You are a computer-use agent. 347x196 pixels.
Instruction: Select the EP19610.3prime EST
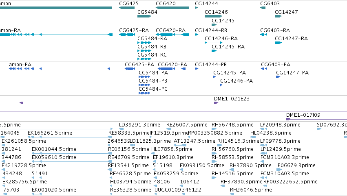coord(155,161)
